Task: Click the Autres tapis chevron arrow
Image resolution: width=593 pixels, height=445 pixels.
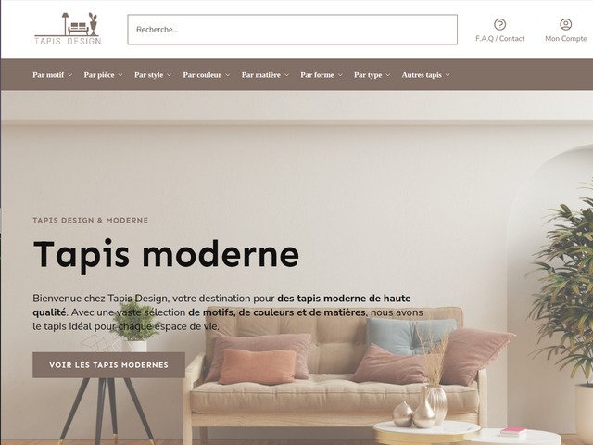Action: coord(448,75)
